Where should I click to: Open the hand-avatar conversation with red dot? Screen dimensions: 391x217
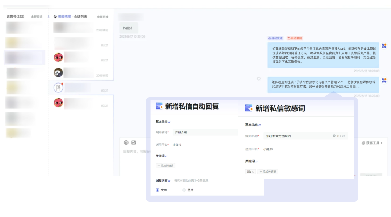click(58, 88)
